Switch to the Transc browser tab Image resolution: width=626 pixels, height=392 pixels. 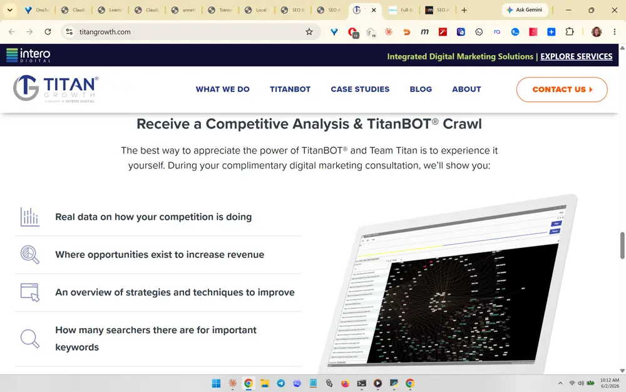click(x=220, y=10)
